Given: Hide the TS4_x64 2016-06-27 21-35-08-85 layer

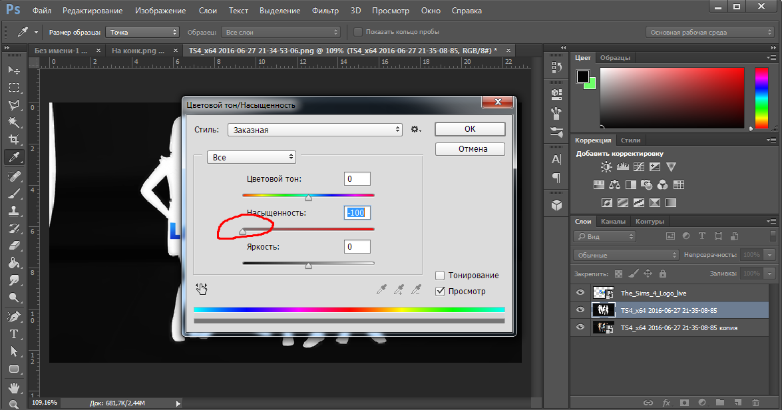Looking at the screenshot, I should coord(580,309).
